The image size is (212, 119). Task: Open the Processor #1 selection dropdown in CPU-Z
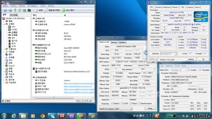click(x=169, y=54)
